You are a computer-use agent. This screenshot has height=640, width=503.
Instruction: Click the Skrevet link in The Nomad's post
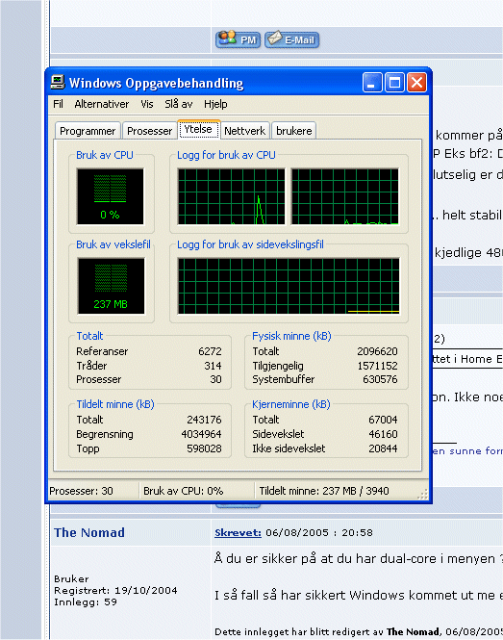point(238,532)
